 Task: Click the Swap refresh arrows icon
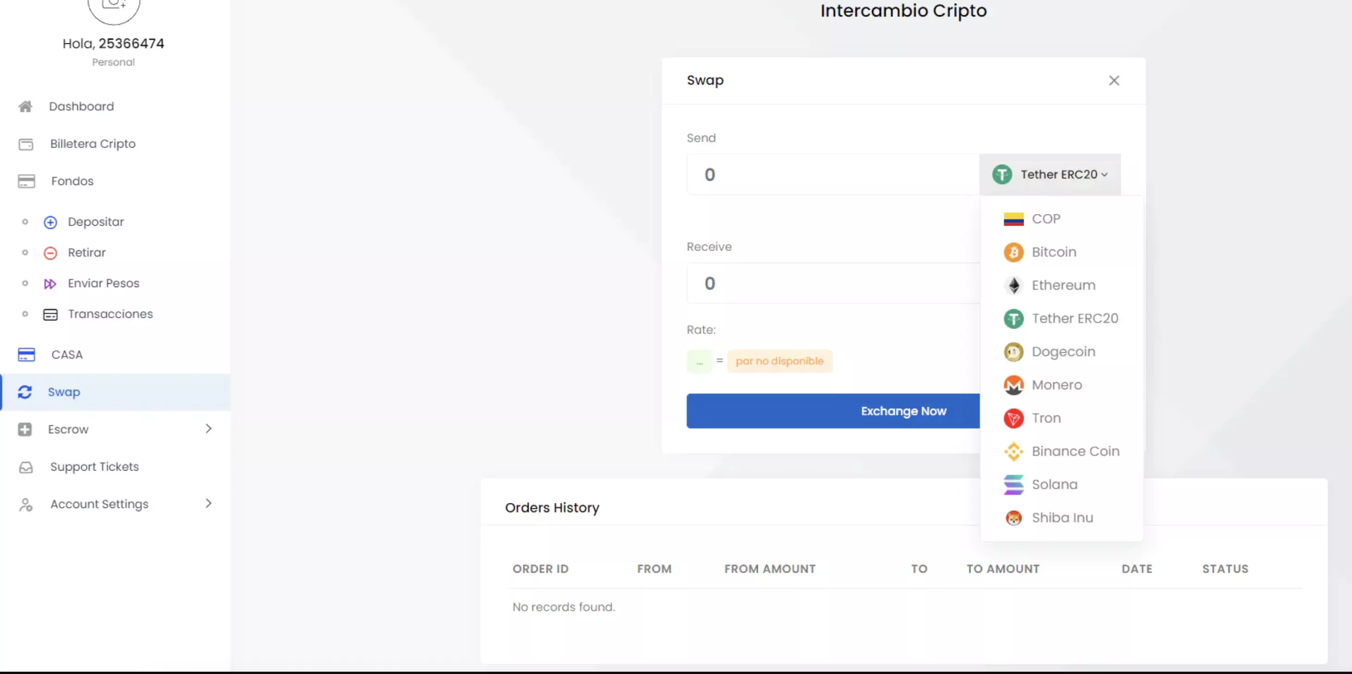click(25, 392)
